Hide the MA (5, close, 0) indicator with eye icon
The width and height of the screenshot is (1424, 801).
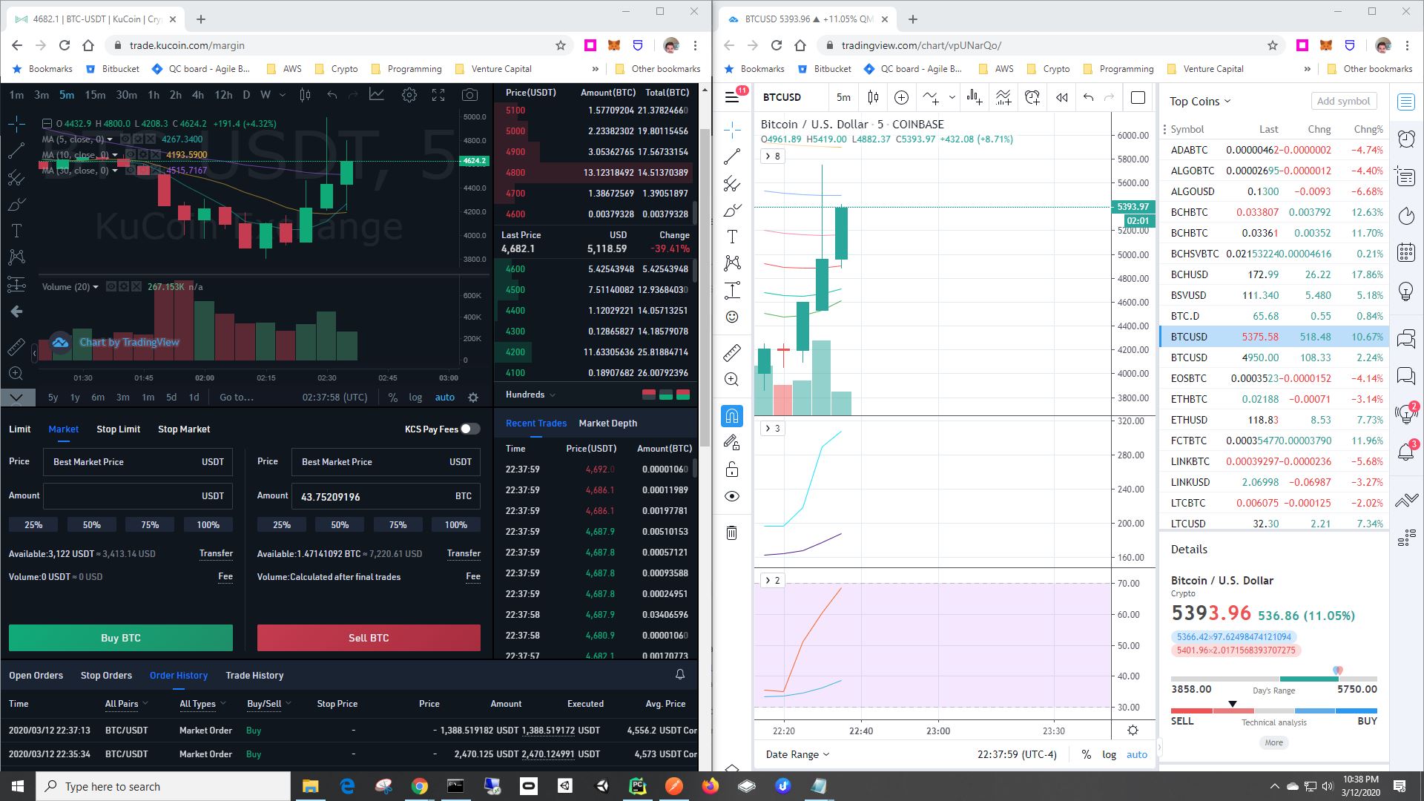coord(126,139)
